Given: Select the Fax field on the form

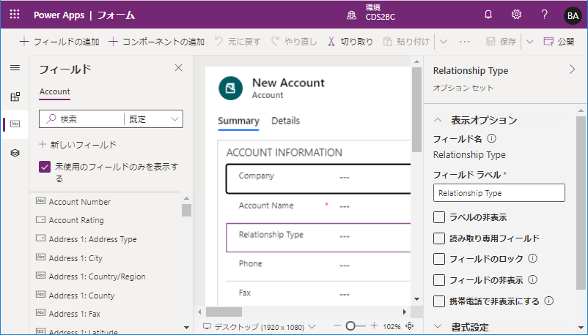Looking at the screenshot, I should [318, 294].
